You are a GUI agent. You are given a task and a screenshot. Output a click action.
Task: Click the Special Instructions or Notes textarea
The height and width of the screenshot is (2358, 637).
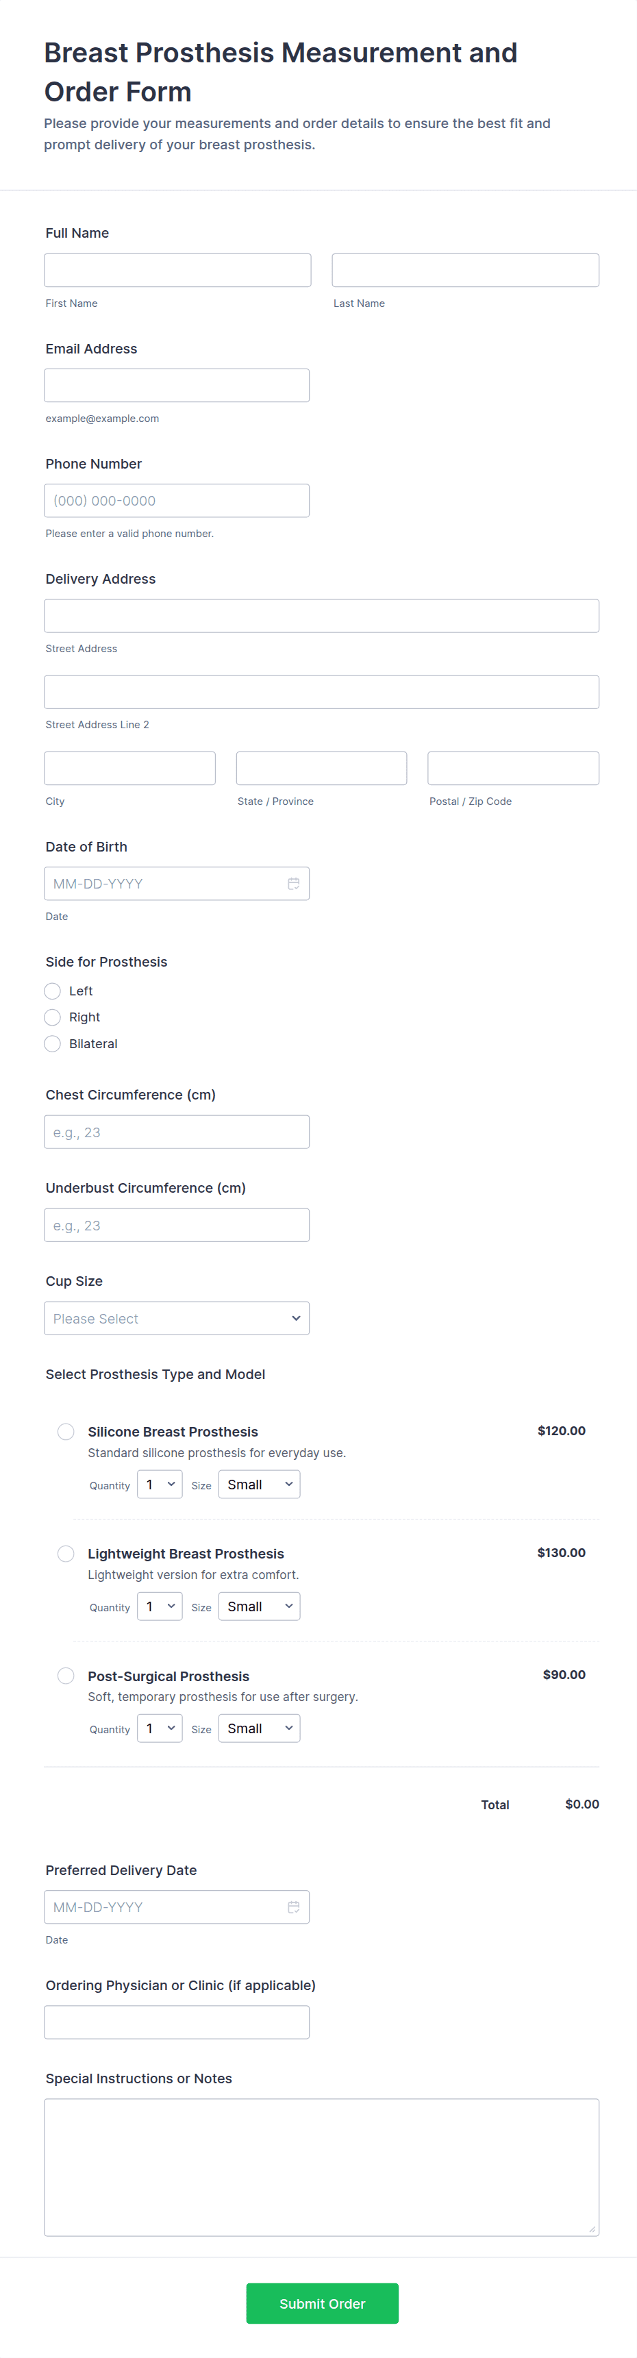point(321,2167)
